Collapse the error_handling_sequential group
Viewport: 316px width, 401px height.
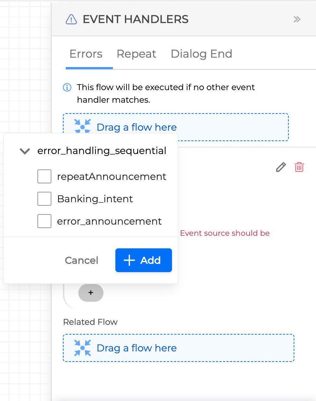coord(24,151)
